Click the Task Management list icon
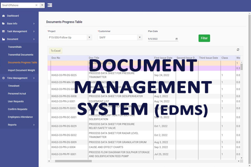The width and height of the screenshot is (251, 167). [x=3, y=31]
